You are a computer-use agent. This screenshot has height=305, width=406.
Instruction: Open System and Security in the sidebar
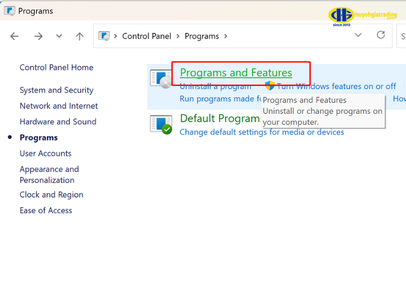(56, 90)
